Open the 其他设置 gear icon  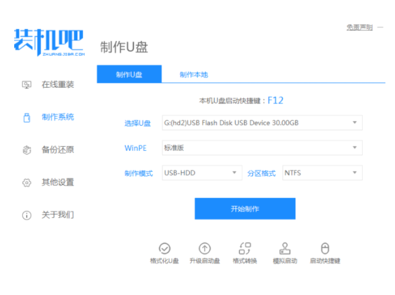point(26,182)
